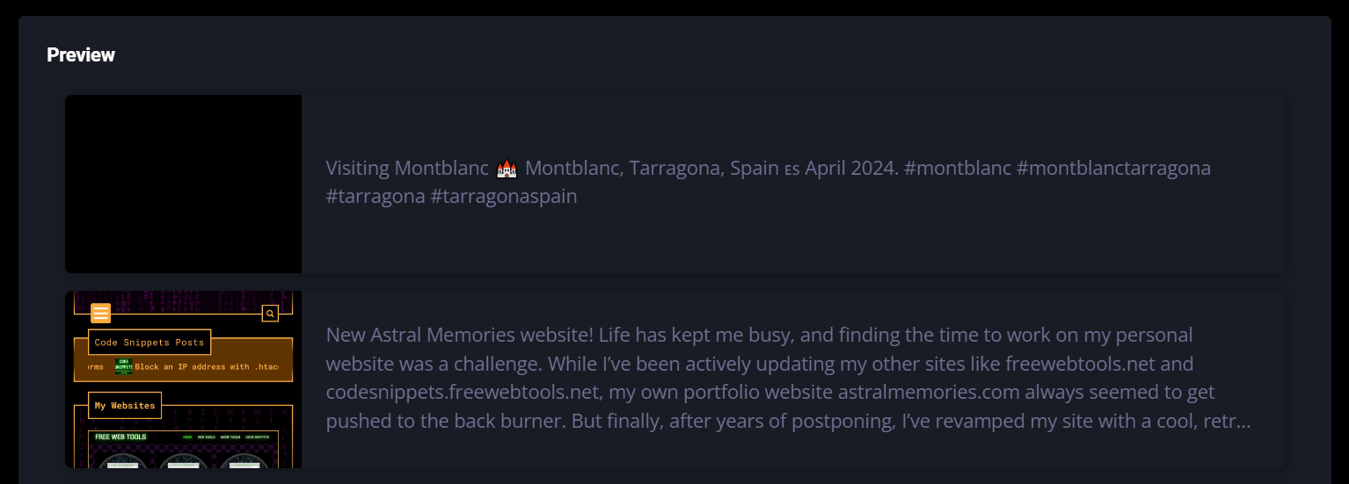
Task: Select the My Websites label
Action: tap(125, 405)
